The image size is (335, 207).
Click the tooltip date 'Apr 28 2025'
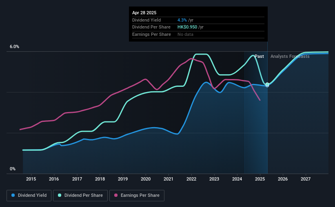tap(144, 13)
